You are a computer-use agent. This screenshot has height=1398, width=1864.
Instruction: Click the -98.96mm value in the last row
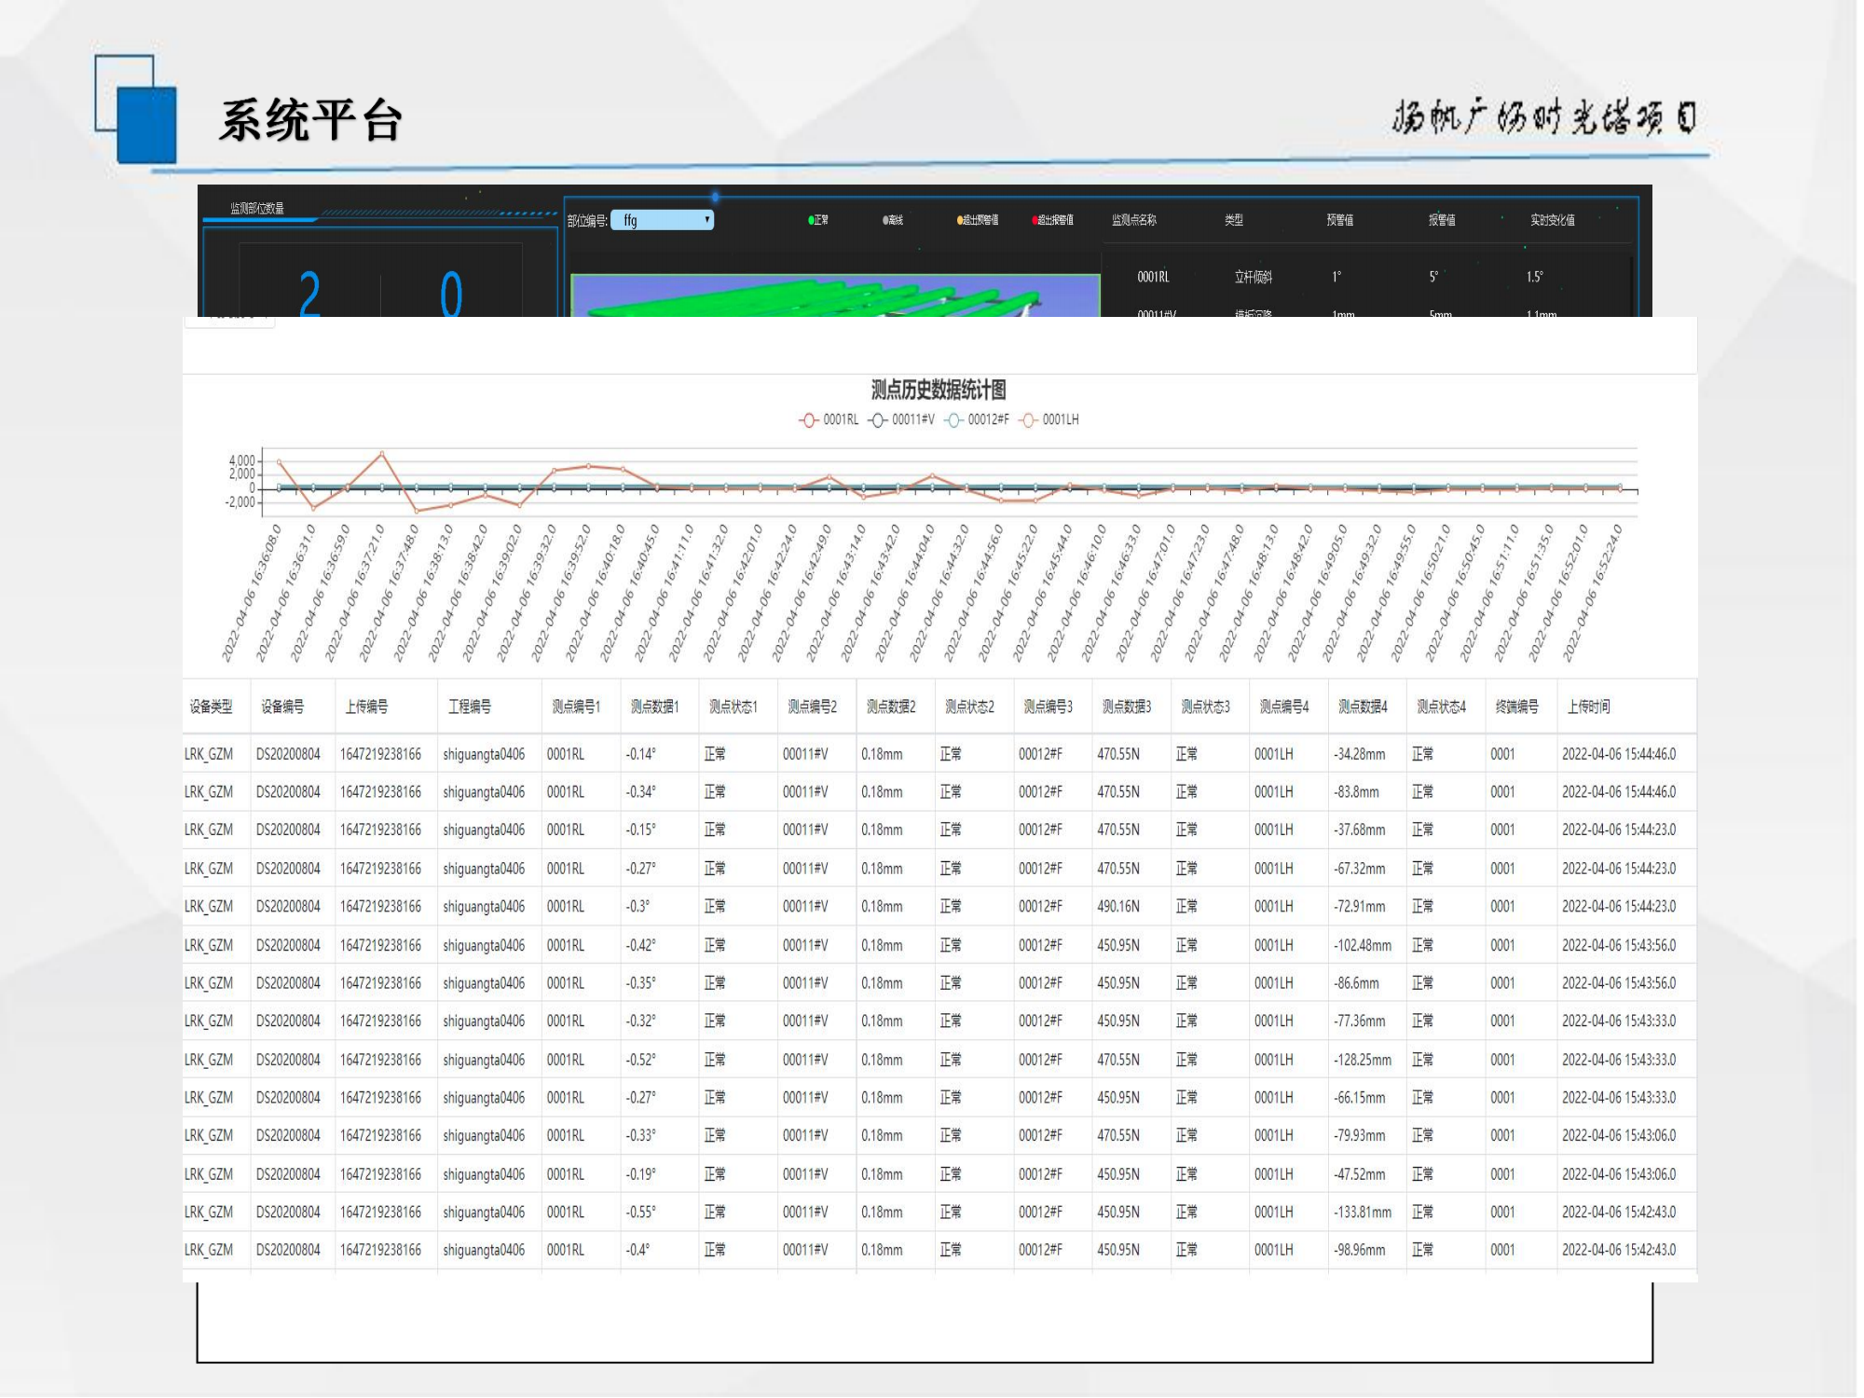pos(1359,1250)
